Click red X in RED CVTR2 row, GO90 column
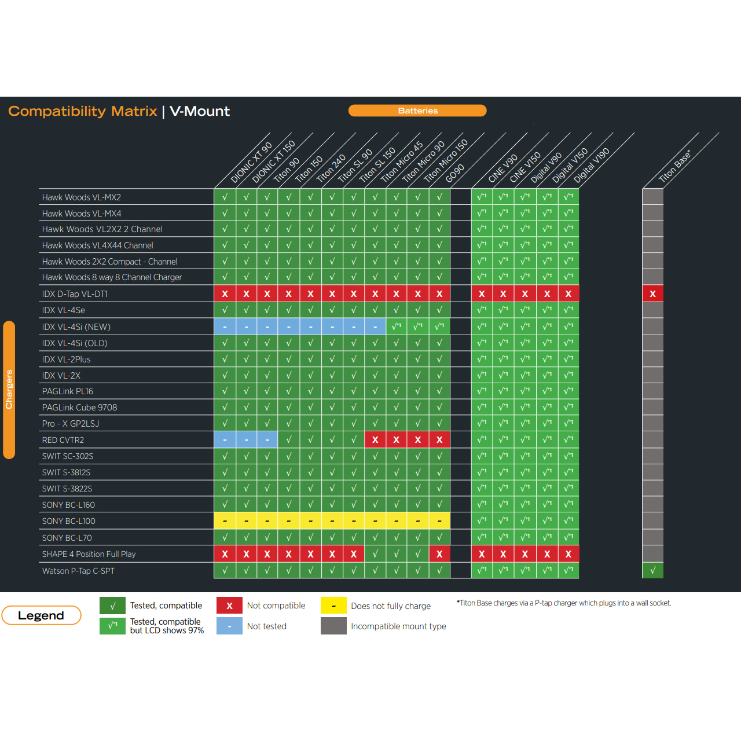 [x=439, y=440]
